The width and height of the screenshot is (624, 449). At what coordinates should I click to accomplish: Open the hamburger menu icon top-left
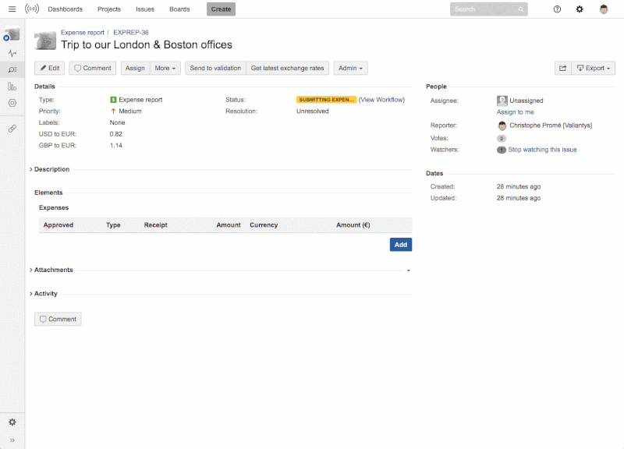coord(12,9)
